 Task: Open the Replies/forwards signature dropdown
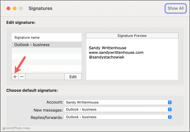tap(118, 117)
